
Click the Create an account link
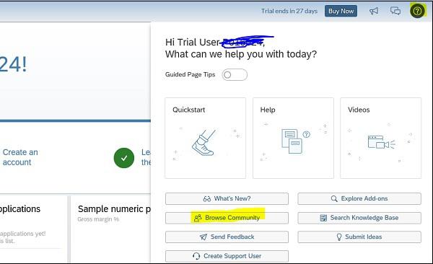pyautogui.click(x=20, y=157)
